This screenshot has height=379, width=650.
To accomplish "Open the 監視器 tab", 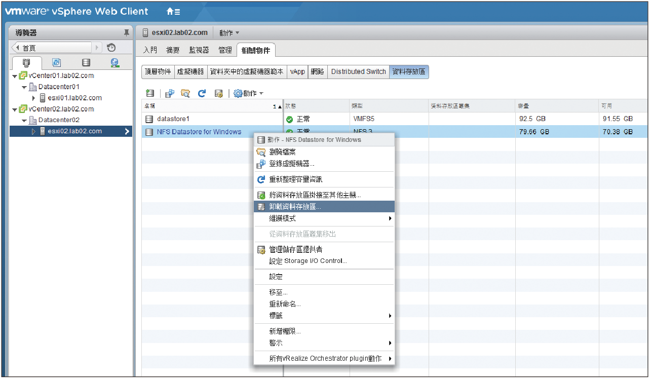I will (x=199, y=50).
